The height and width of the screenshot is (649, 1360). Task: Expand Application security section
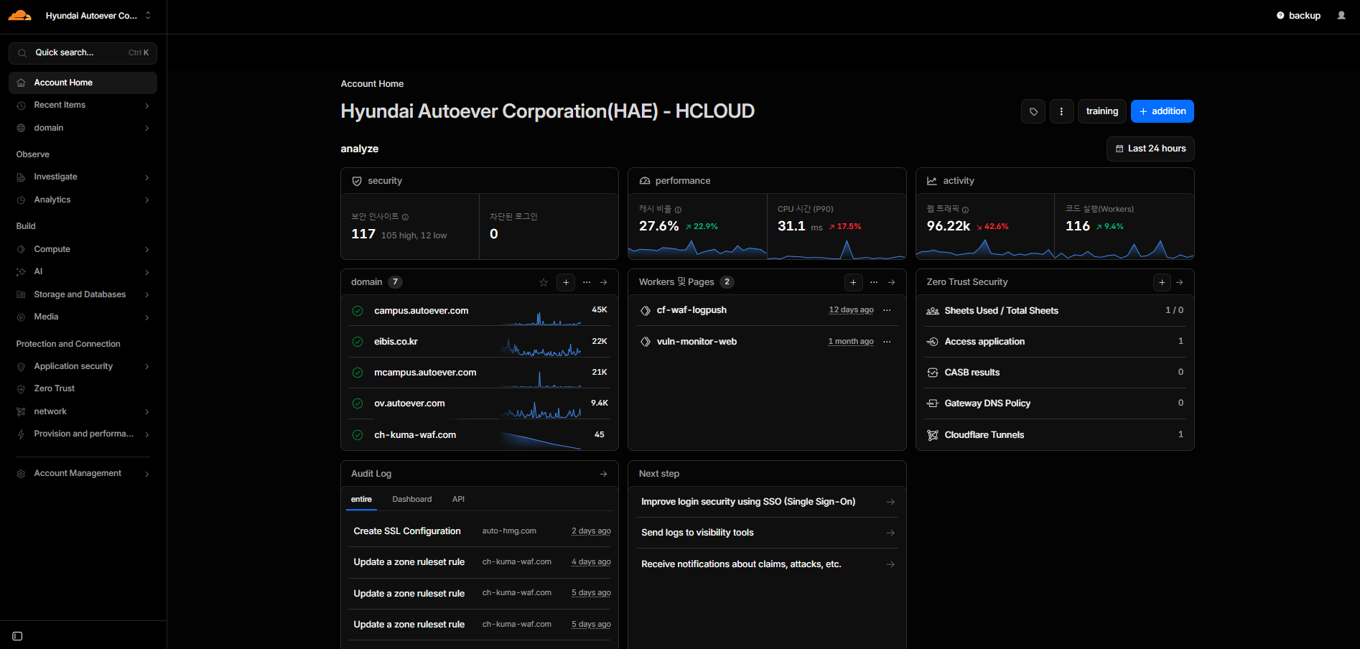(x=83, y=366)
